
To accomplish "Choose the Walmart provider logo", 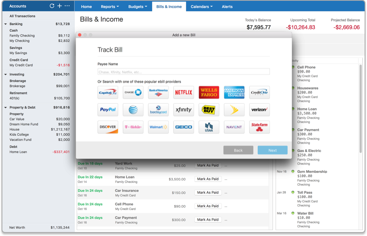I will pos(159,127).
